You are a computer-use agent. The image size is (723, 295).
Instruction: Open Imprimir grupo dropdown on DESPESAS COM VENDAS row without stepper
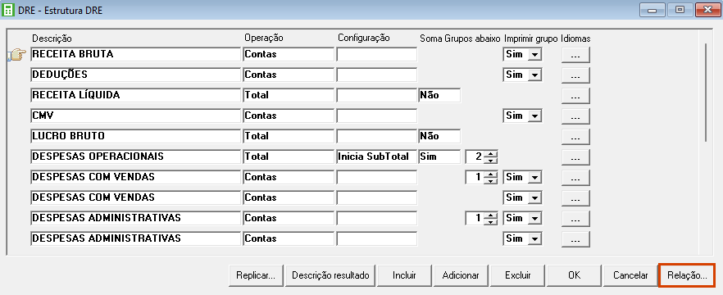point(534,198)
